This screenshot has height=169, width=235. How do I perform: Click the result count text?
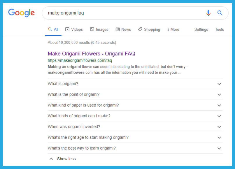[x=82, y=43]
